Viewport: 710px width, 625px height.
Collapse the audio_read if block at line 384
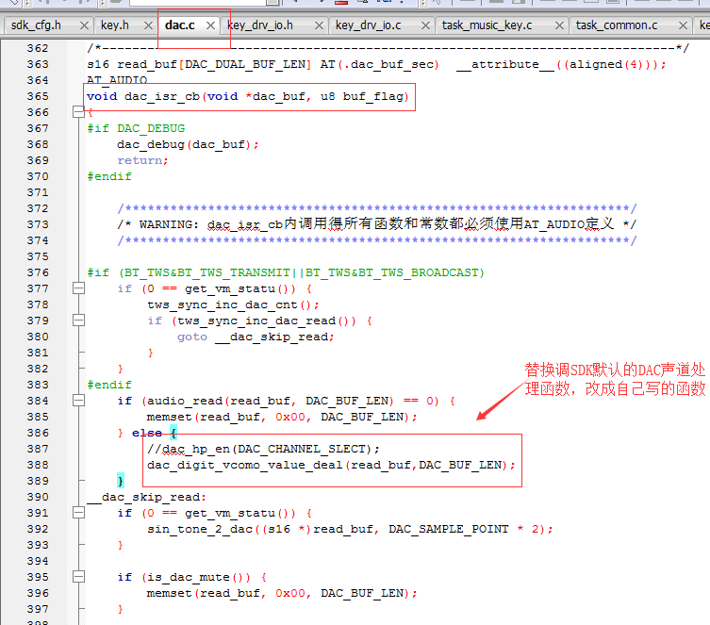click(79, 401)
